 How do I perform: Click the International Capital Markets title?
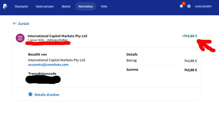pos(57,36)
